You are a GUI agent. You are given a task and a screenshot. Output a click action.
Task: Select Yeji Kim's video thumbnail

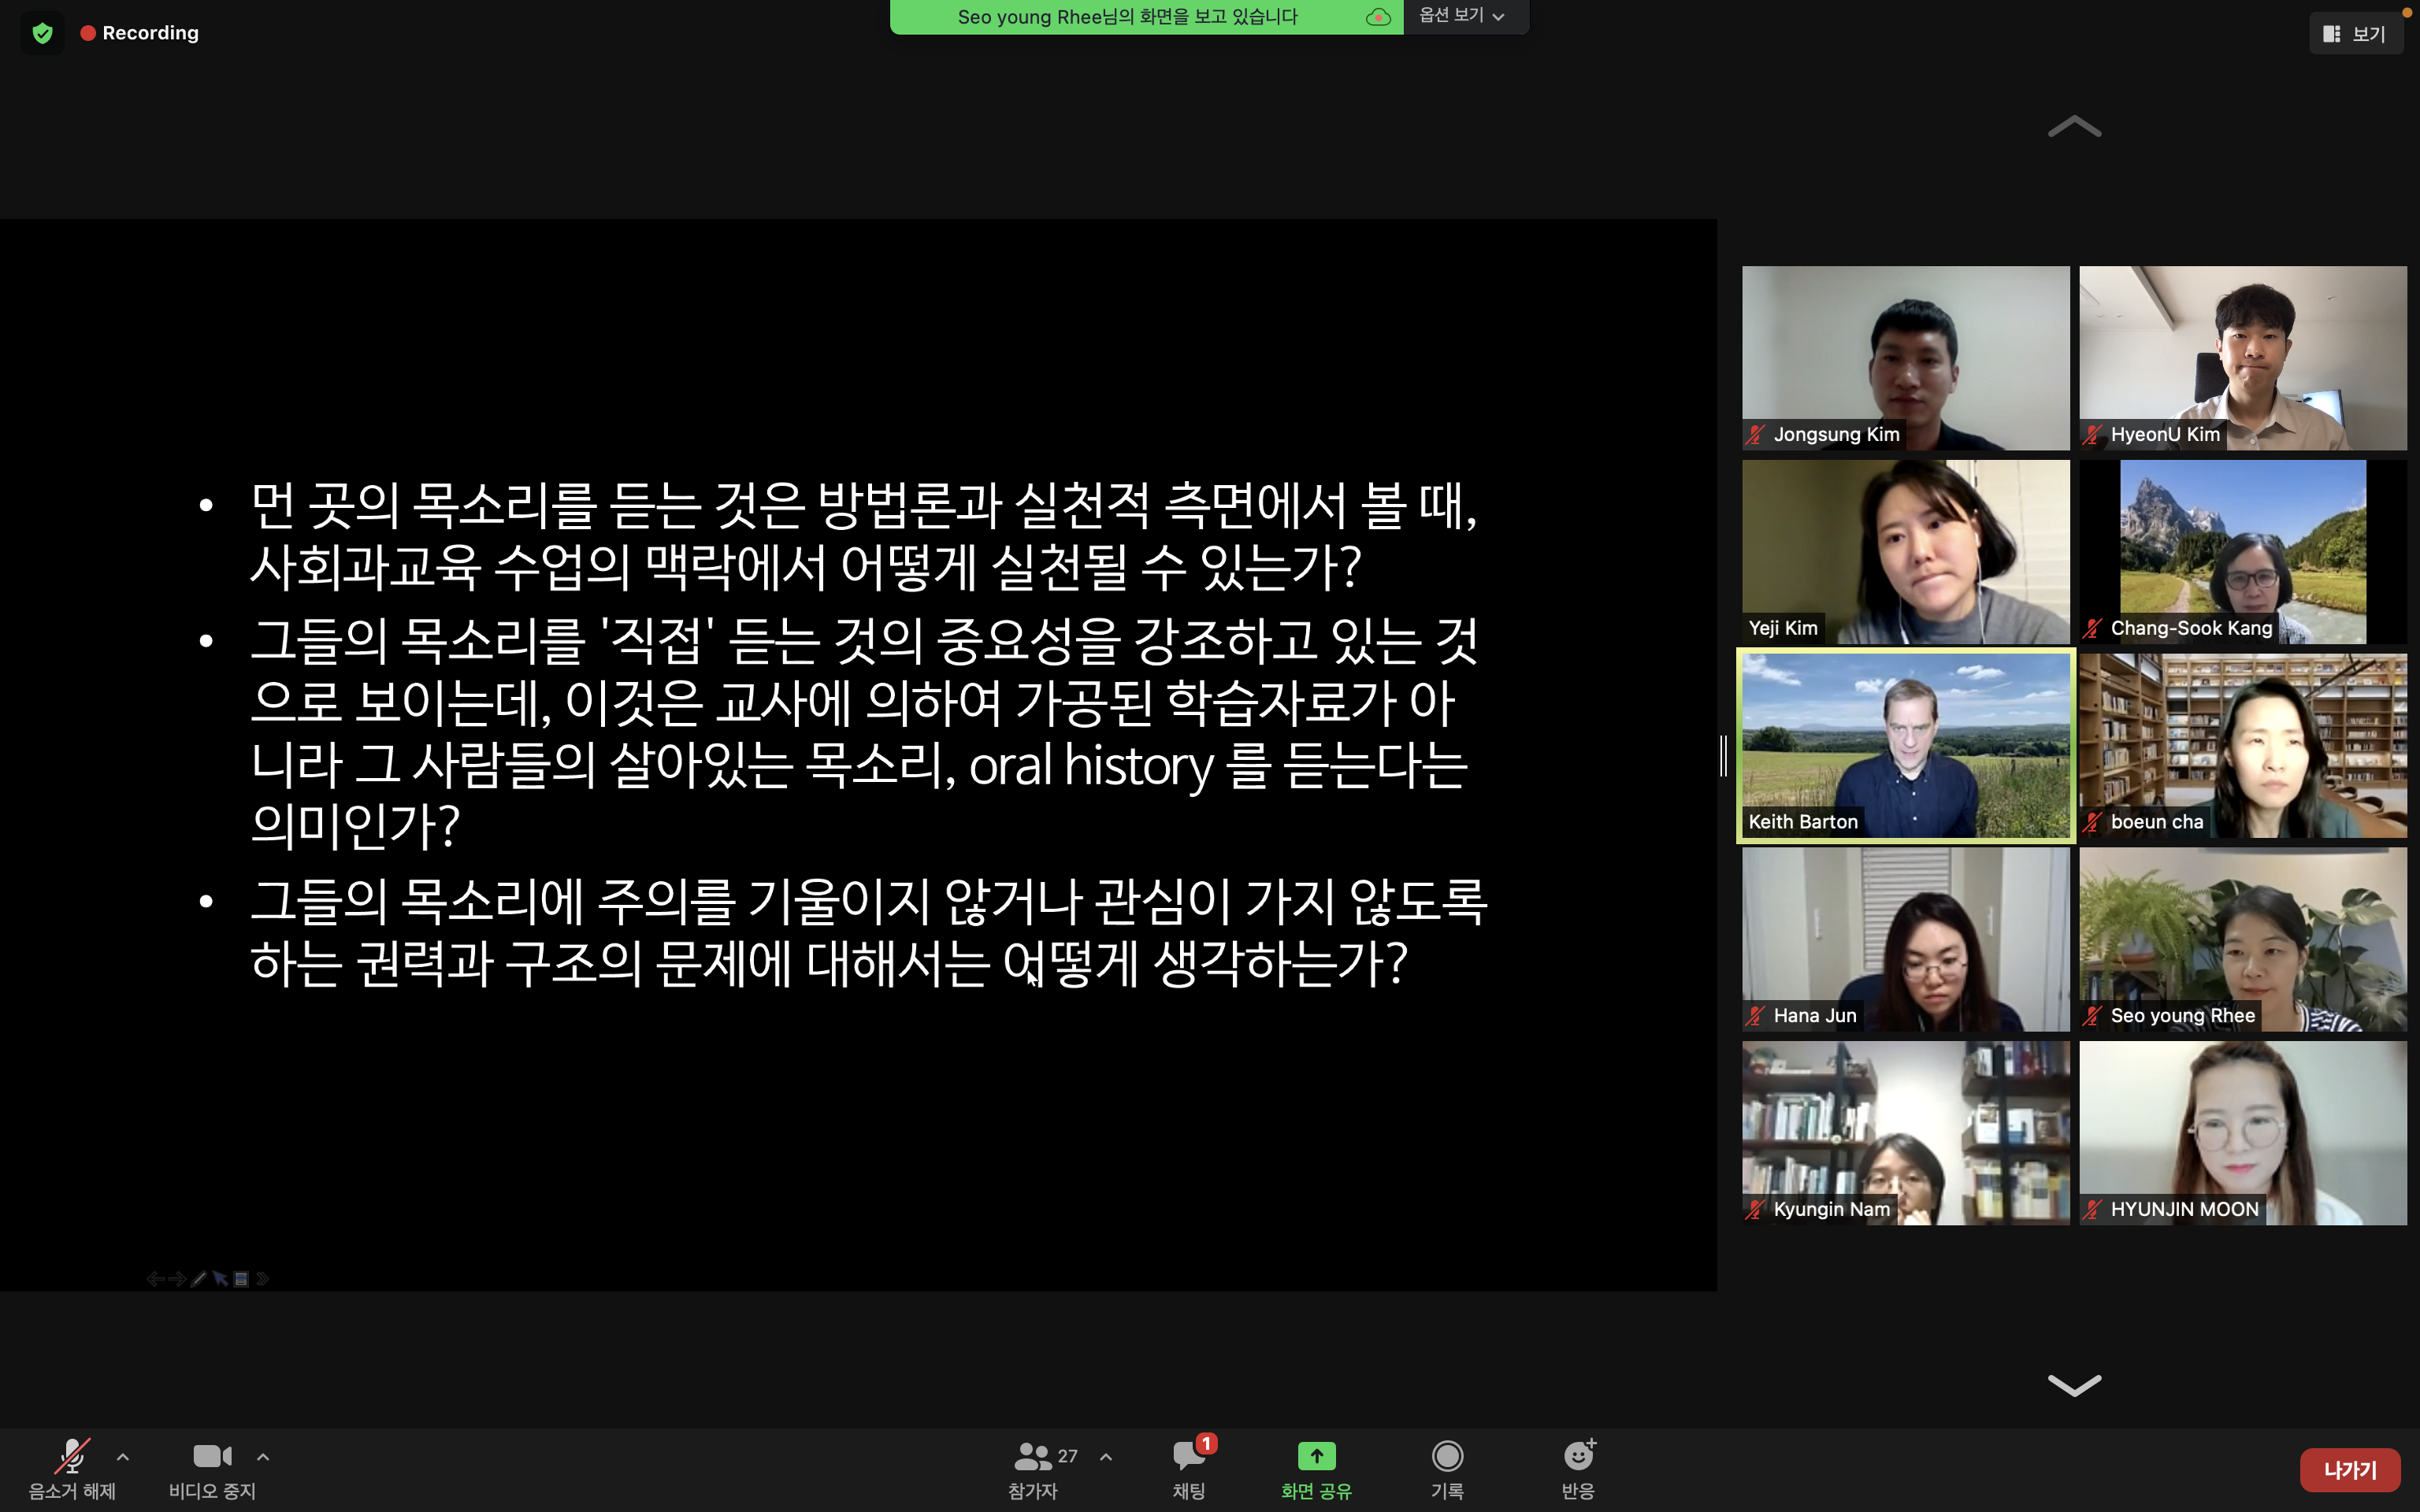click(x=1906, y=552)
